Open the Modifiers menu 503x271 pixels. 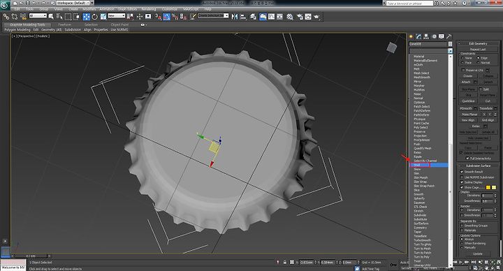pos(89,9)
